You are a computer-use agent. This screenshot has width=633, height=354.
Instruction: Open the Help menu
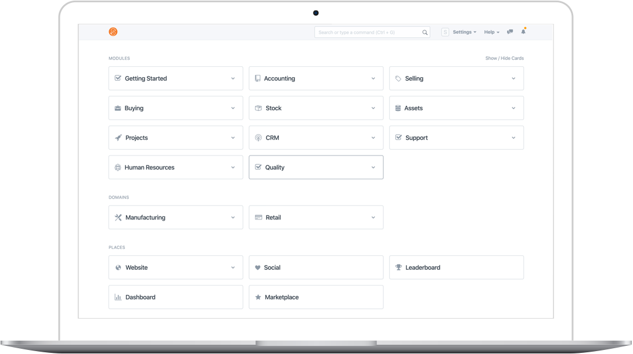pos(490,32)
